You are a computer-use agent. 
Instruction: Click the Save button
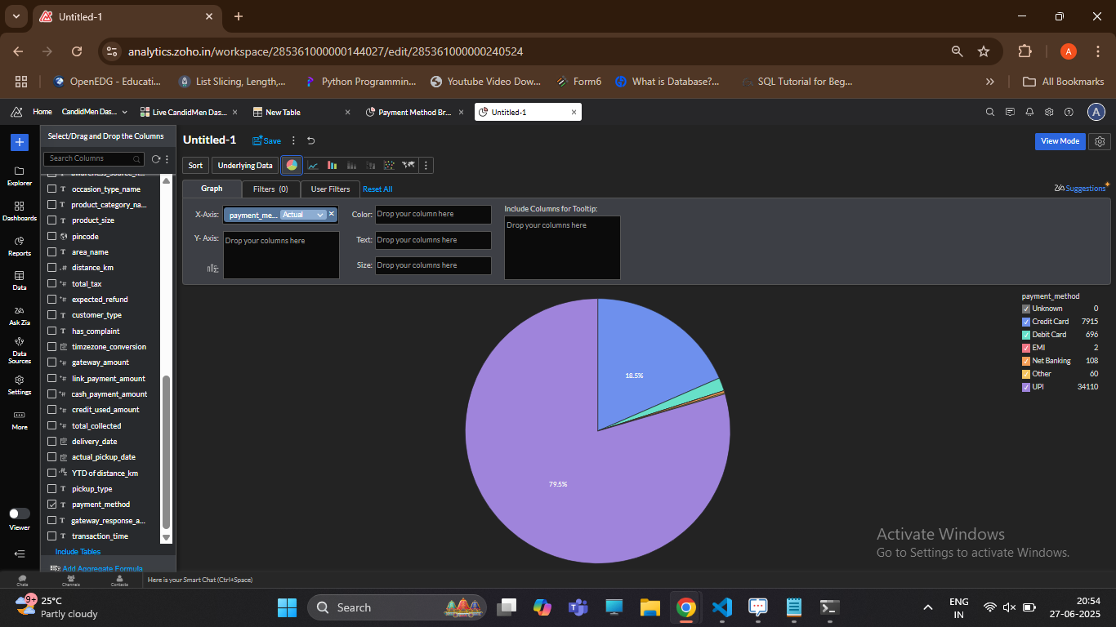point(267,140)
